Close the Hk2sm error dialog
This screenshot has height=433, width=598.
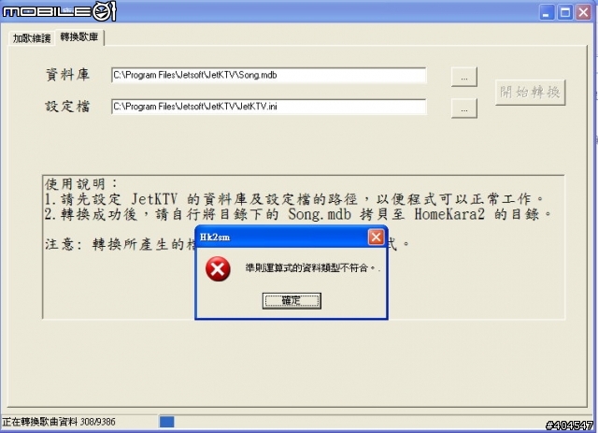click(x=376, y=238)
